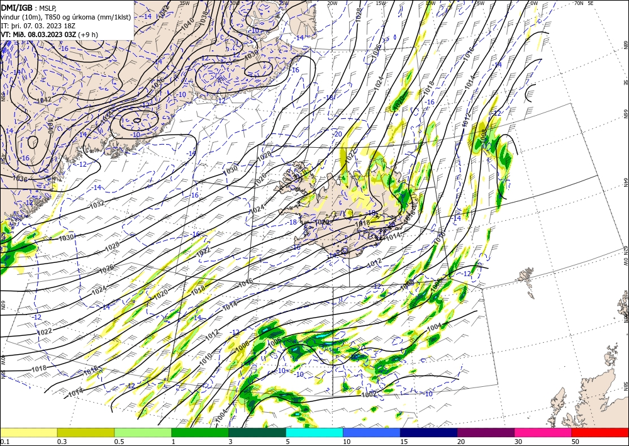The width and height of the screenshot is (629, 446).
Task: Click the '0.5' legend scale value
Action: coord(119,442)
